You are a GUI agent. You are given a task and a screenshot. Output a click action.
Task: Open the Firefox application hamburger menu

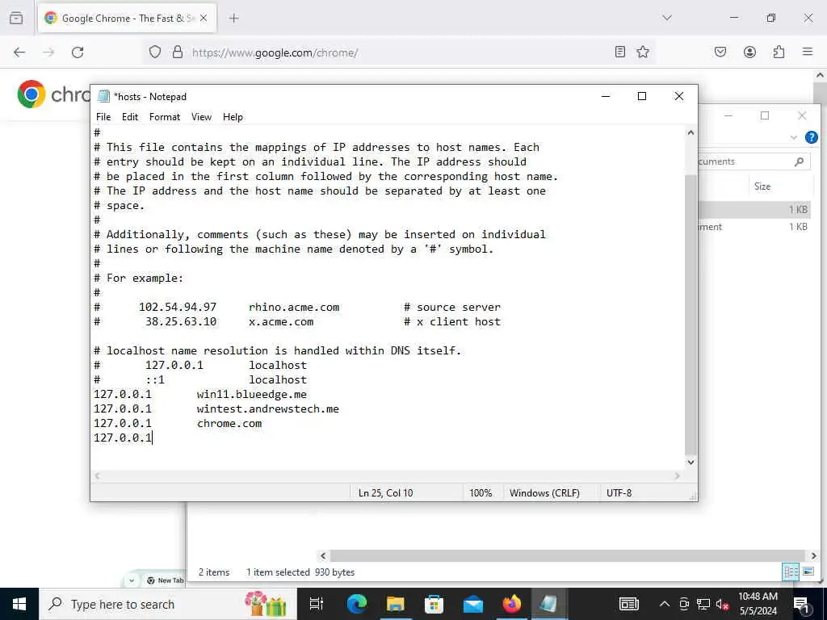[x=808, y=52]
